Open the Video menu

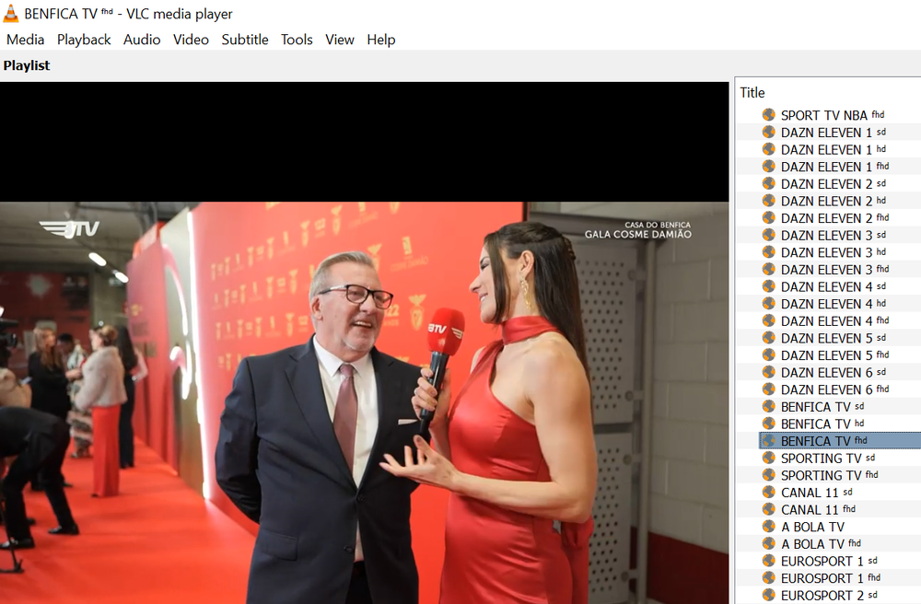[x=191, y=40]
